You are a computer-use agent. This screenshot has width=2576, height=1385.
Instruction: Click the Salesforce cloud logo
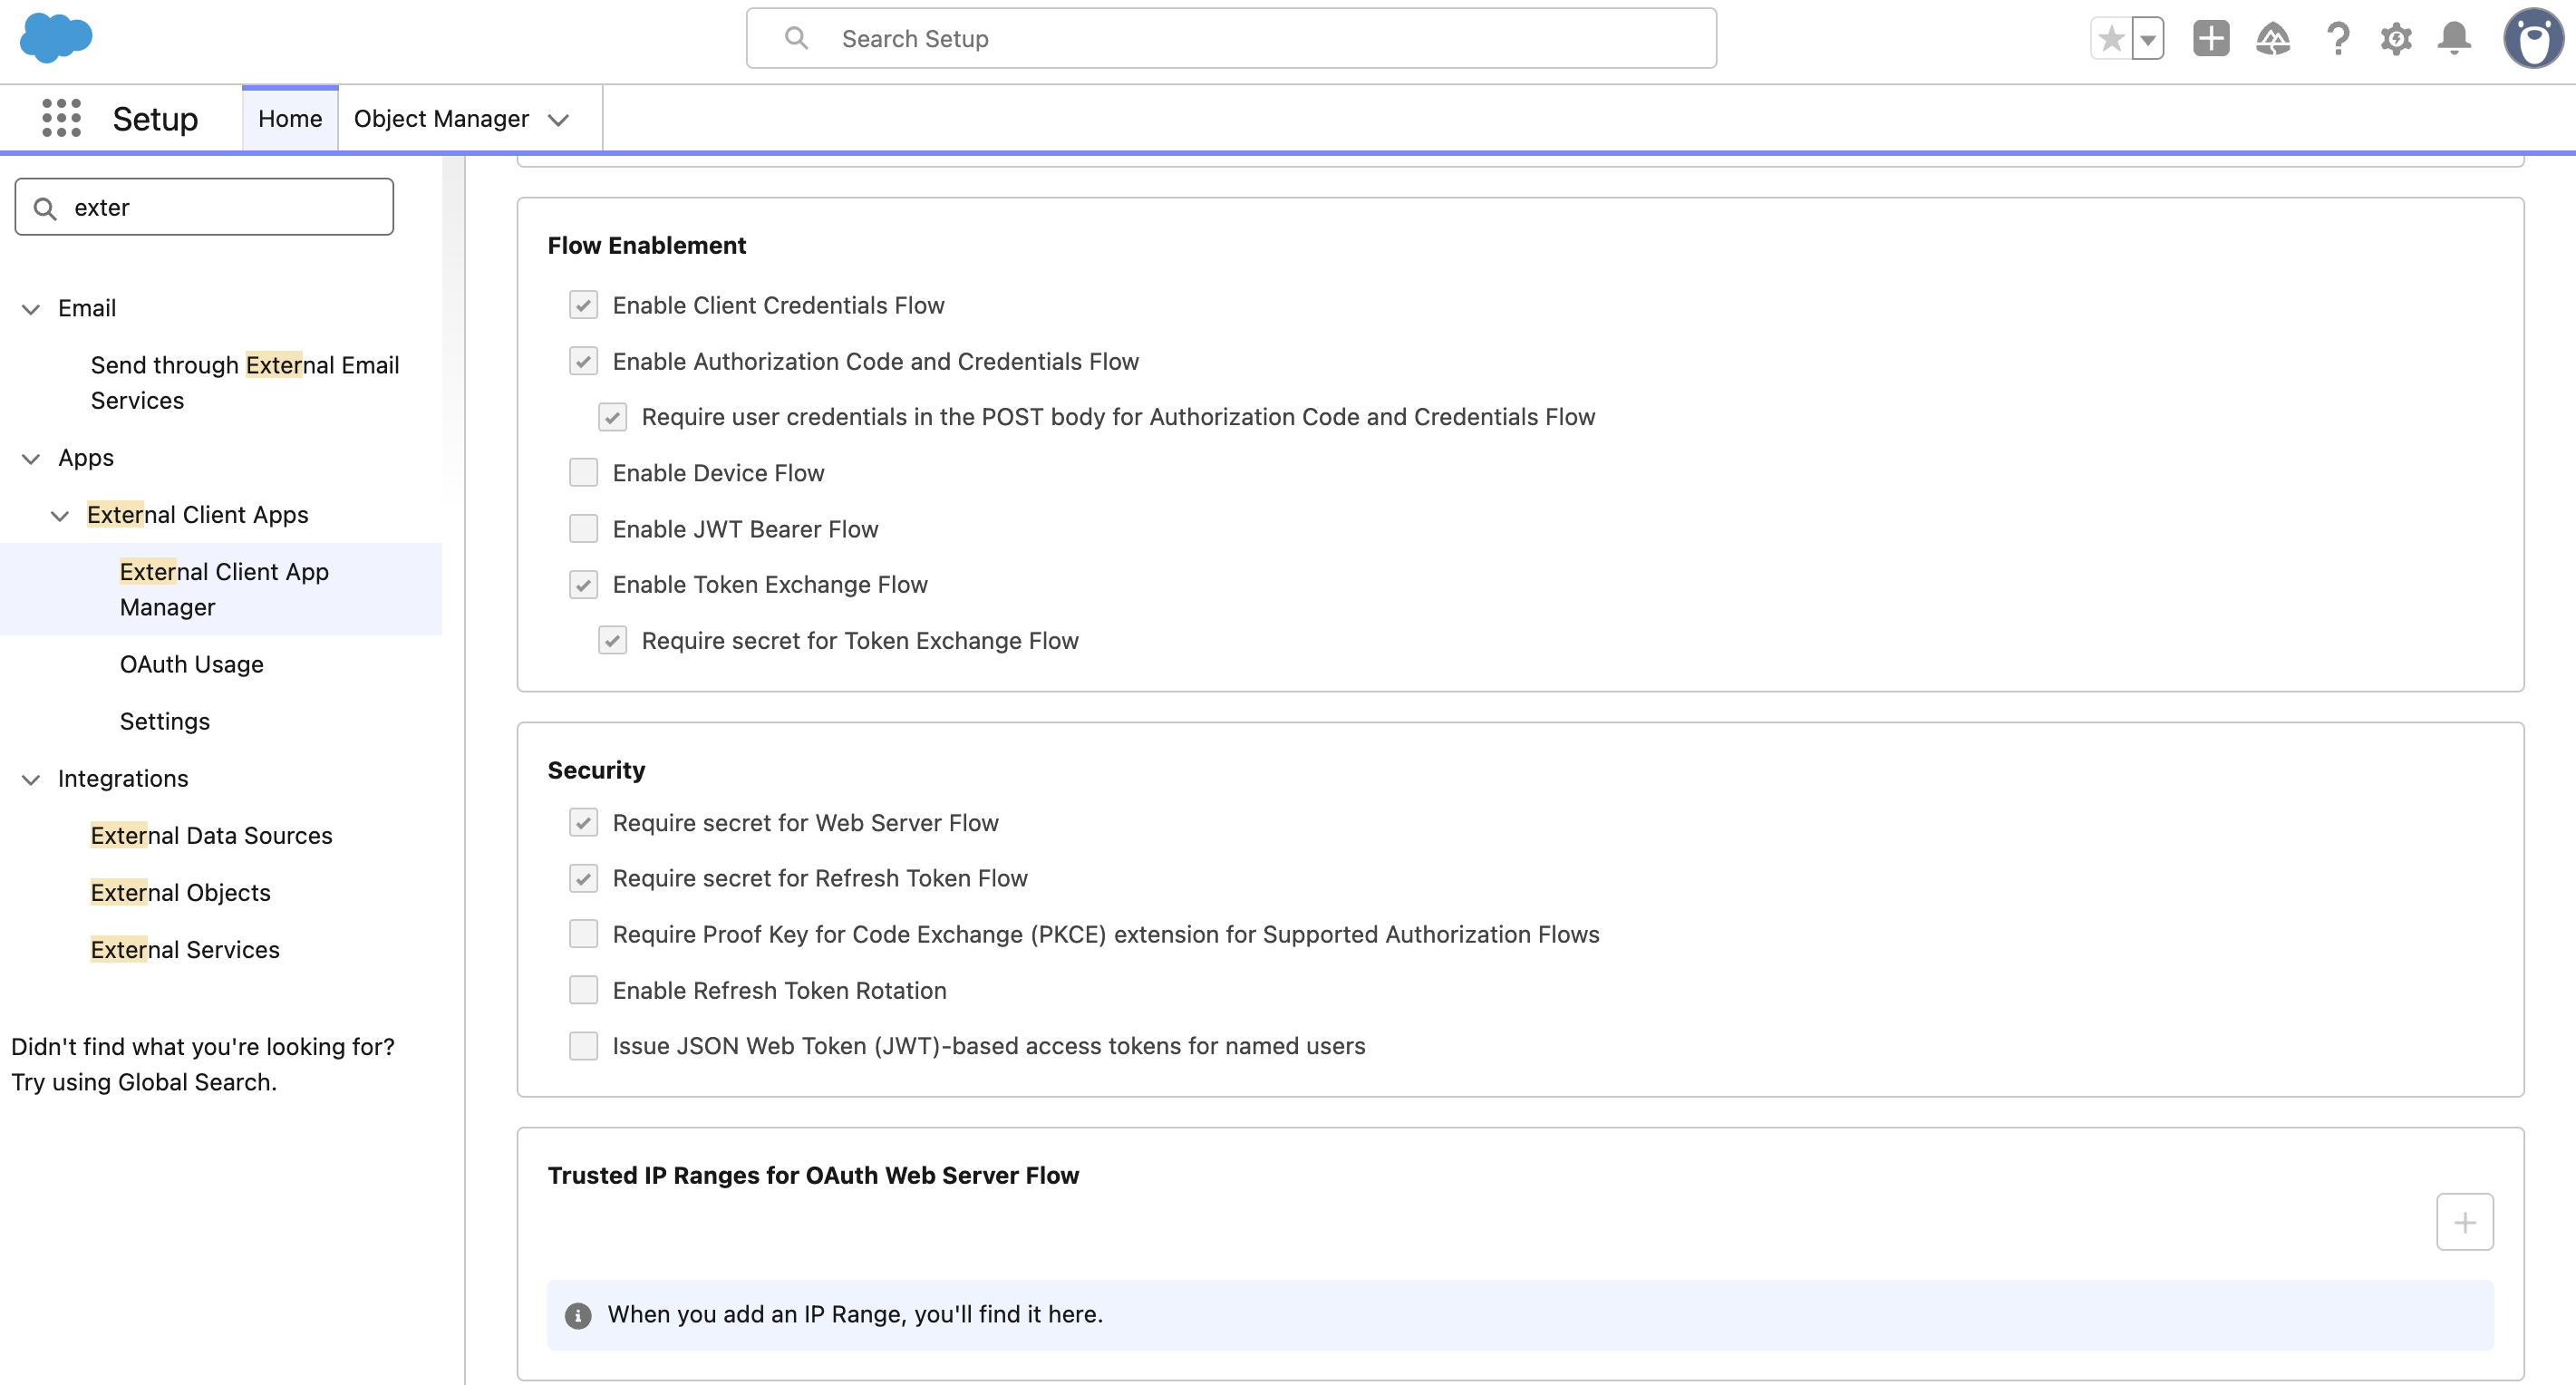(x=56, y=38)
